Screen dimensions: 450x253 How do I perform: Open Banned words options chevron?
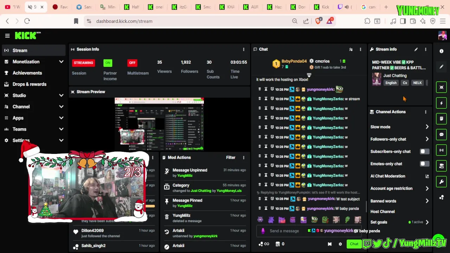tap(427, 201)
